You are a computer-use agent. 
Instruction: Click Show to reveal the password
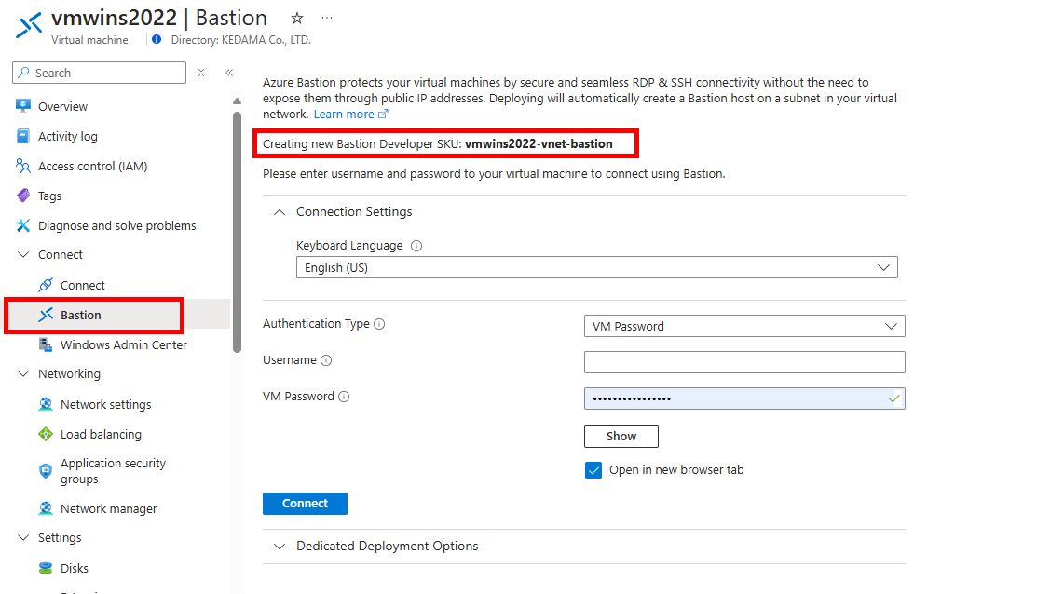pyautogui.click(x=621, y=436)
